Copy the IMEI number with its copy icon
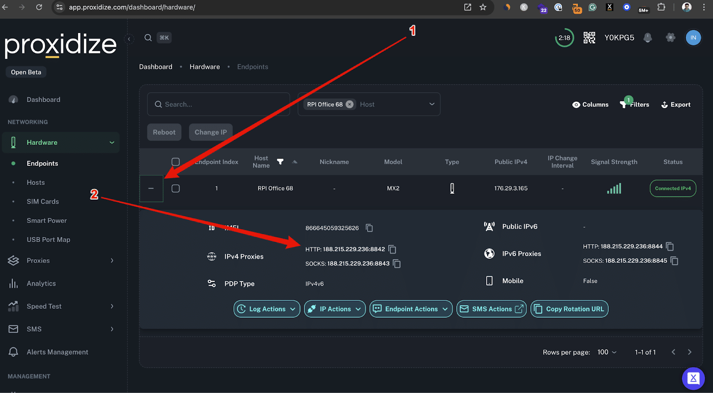 [369, 228]
